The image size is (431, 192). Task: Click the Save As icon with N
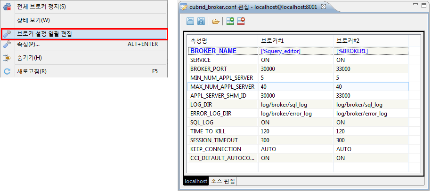(201, 21)
